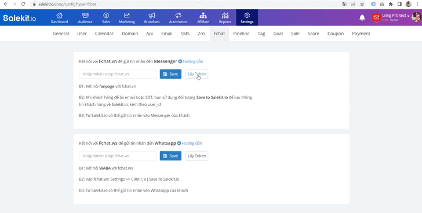Screen dimensions: 422x213
Task: Open Hướng dẫn link for Whatsapp
Action: click(x=190, y=143)
